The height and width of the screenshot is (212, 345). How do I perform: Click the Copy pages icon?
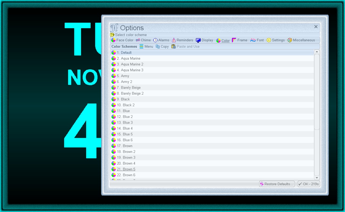click(x=158, y=47)
